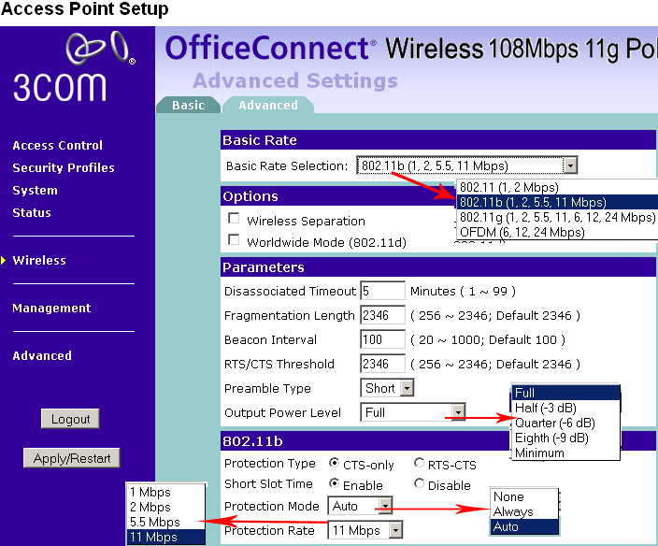Select CTS-only protection type radio
Image resolution: width=658 pixels, height=546 pixels.
click(334, 463)
